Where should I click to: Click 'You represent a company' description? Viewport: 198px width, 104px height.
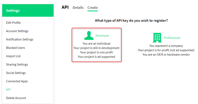pos(166,46)
